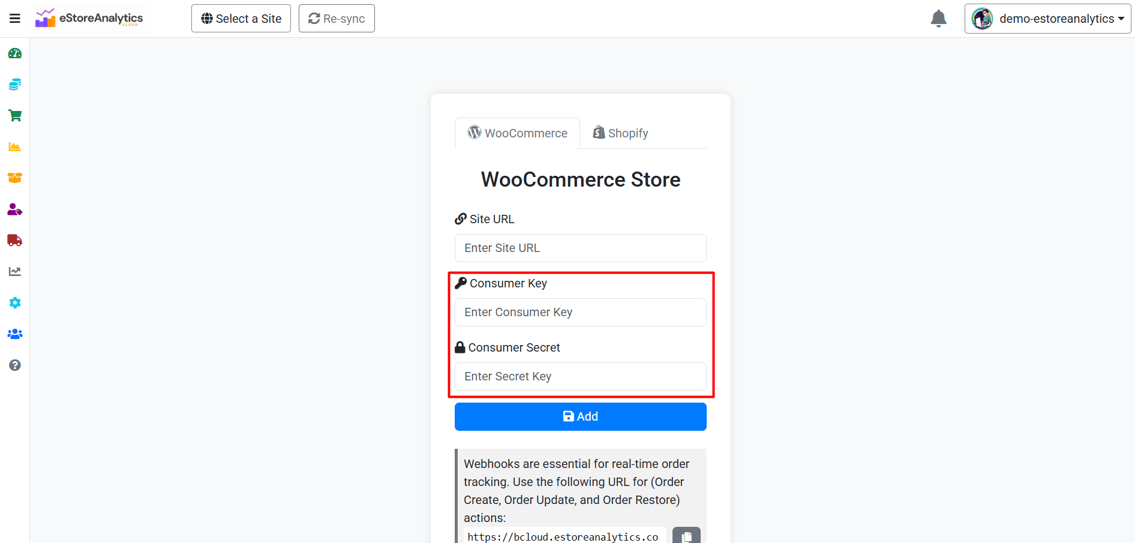Open the blue settings gear icon
The height and width of the screenshot is (543, 1135).
pyautogui.click(x=15, y=303)
